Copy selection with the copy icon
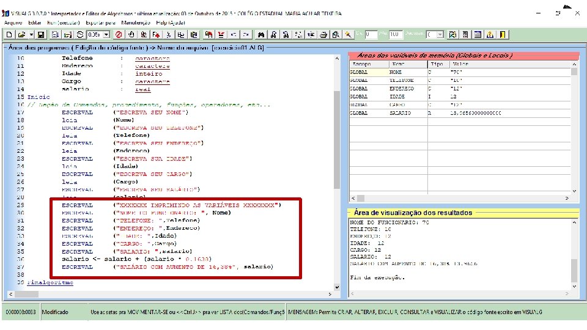Image resolution: width=587 pixels, height=330 pixels. (181, 34)
